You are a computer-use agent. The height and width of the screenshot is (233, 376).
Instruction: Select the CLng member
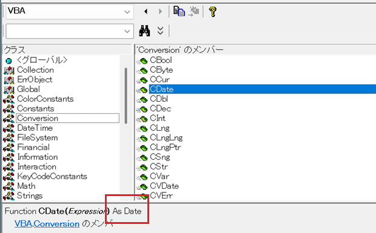coord(159,128)
